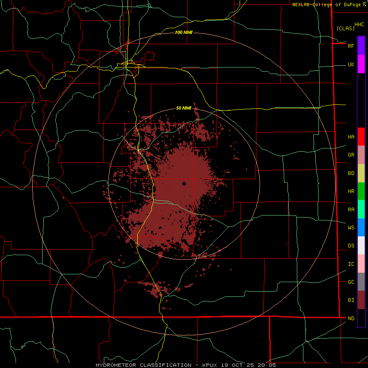Click the HA red legend swatch
The image size is (368, 368).
tap(361, 137)
